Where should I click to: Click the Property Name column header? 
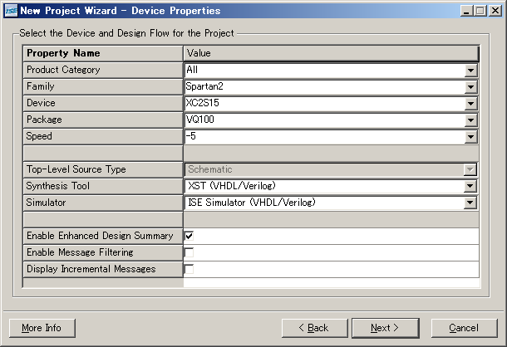[103, 53]
